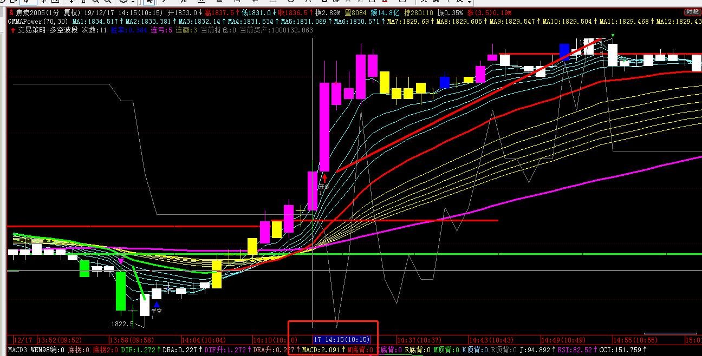Viewport: 702px width, 356px height.
Task: Click the 1822.5 low price label
Action: 122,324
